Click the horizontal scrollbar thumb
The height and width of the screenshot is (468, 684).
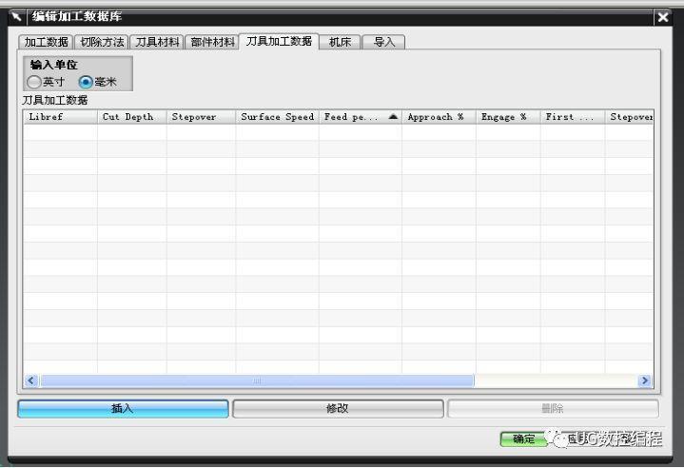[x=257, y=380]
